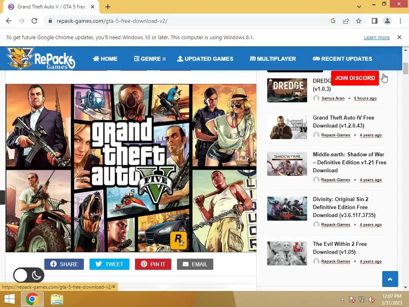409x307 pixels.
Task: Open the taskbar clock and date
Action: pyautogui.click(x=391, y=299)
